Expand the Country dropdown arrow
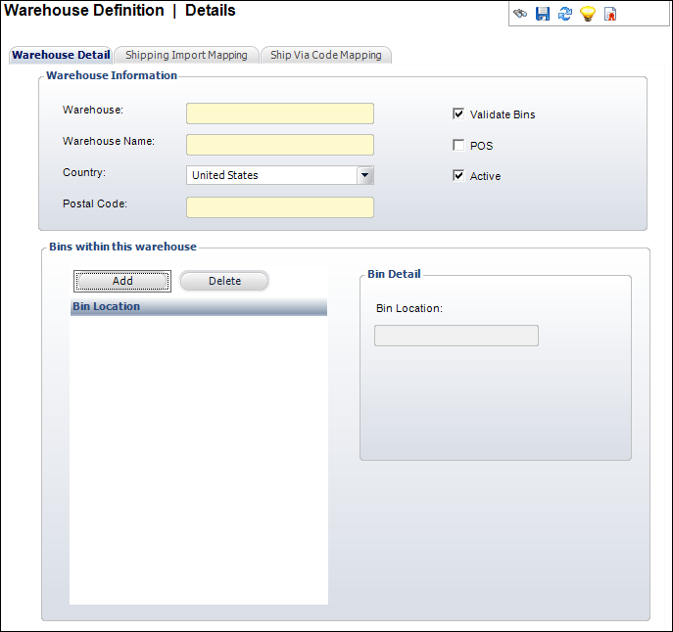673x632 pixels. point(364,175)
